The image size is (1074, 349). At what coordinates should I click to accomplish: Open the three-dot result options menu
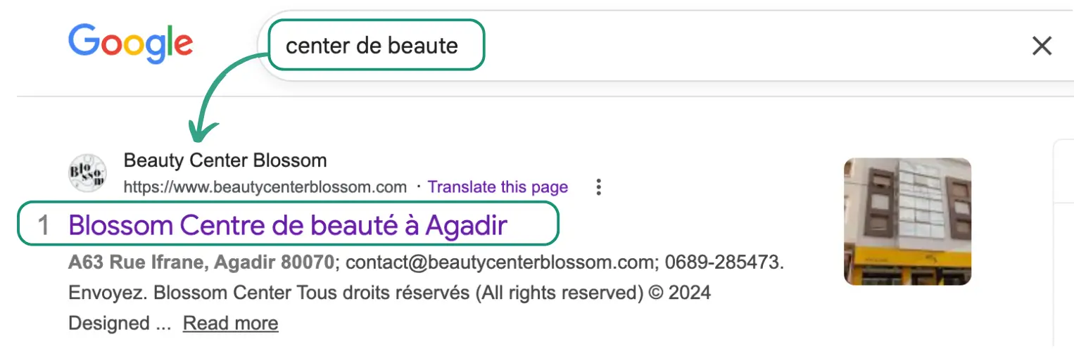point(598,187)
